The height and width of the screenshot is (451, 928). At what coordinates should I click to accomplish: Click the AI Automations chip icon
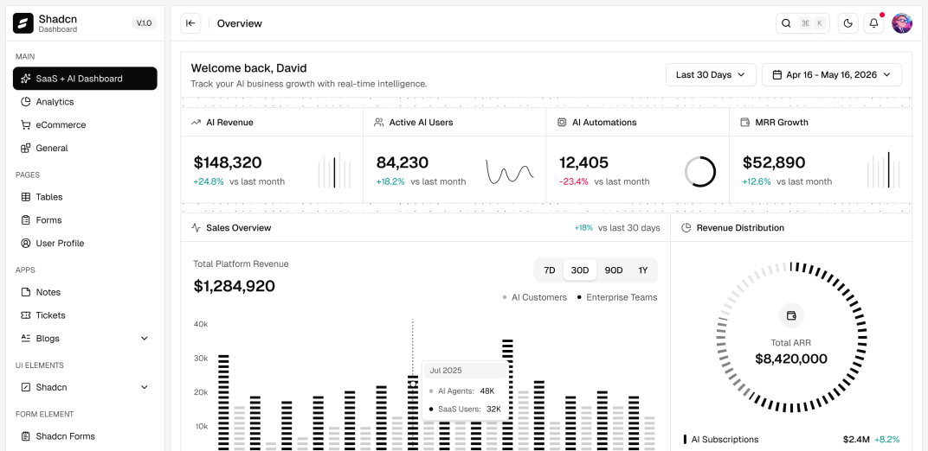pyautogui.click(x=562, y=122)
